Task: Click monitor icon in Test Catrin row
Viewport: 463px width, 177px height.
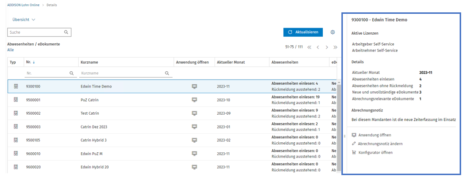Action: coord(194,113)
